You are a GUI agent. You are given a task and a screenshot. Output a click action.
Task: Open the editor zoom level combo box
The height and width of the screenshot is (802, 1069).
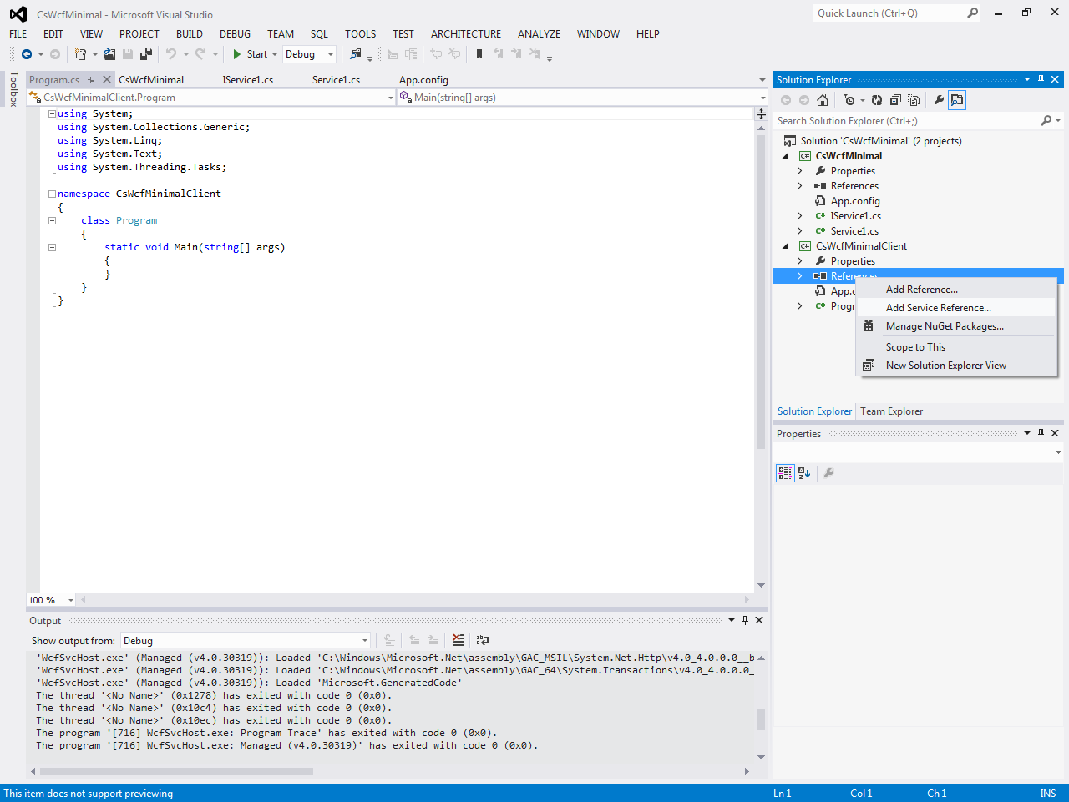[50, 599]
